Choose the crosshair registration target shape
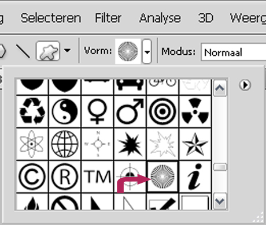The width and height of the screenshot is (266, 225). [130, 177]
